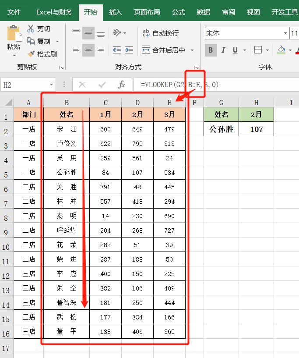Select column G header
This screenshot has height=358, width=299.
coord(221,103)
